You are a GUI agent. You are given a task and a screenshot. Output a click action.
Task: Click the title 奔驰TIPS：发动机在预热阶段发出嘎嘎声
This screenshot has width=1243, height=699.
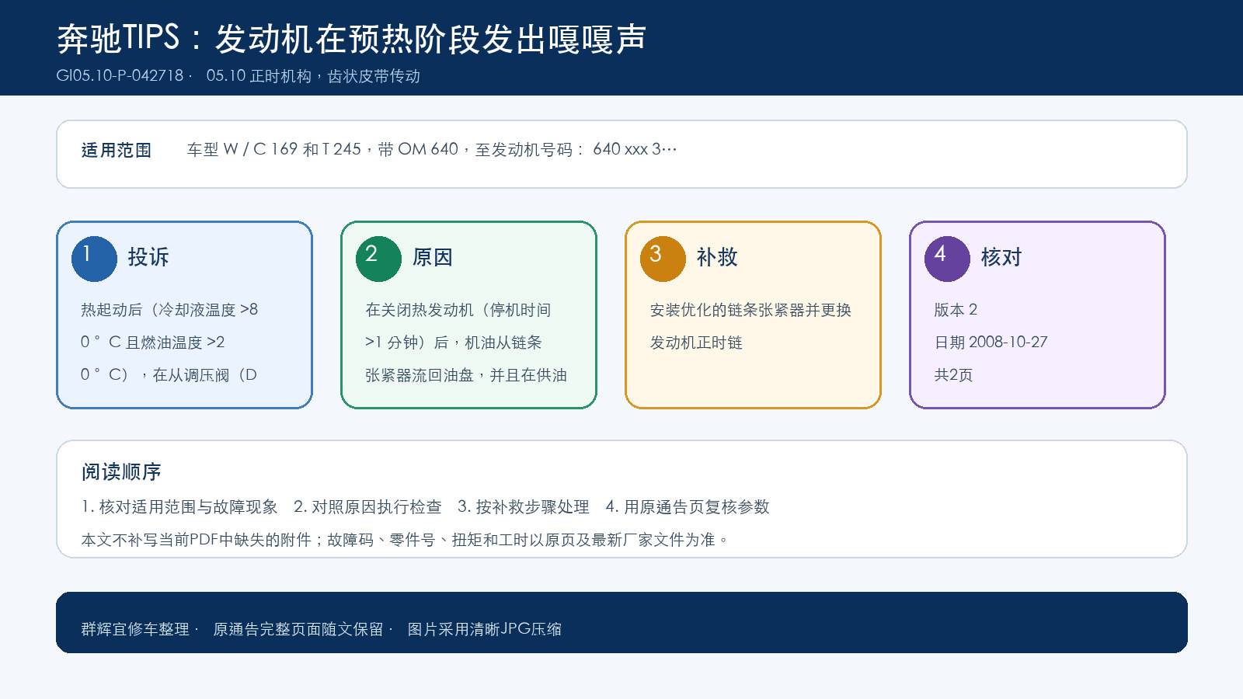pyautogui.click(x=351, y=39)
